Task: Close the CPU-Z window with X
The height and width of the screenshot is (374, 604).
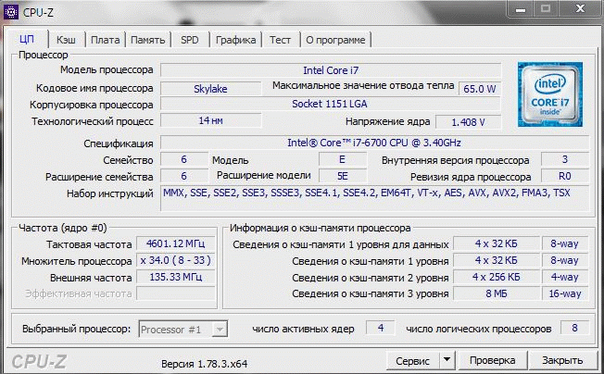Action: (580, 8)
